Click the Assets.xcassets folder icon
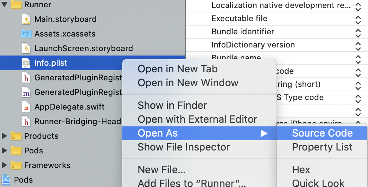Viewport: 368px width, 187px height. (x=26, y=34)
